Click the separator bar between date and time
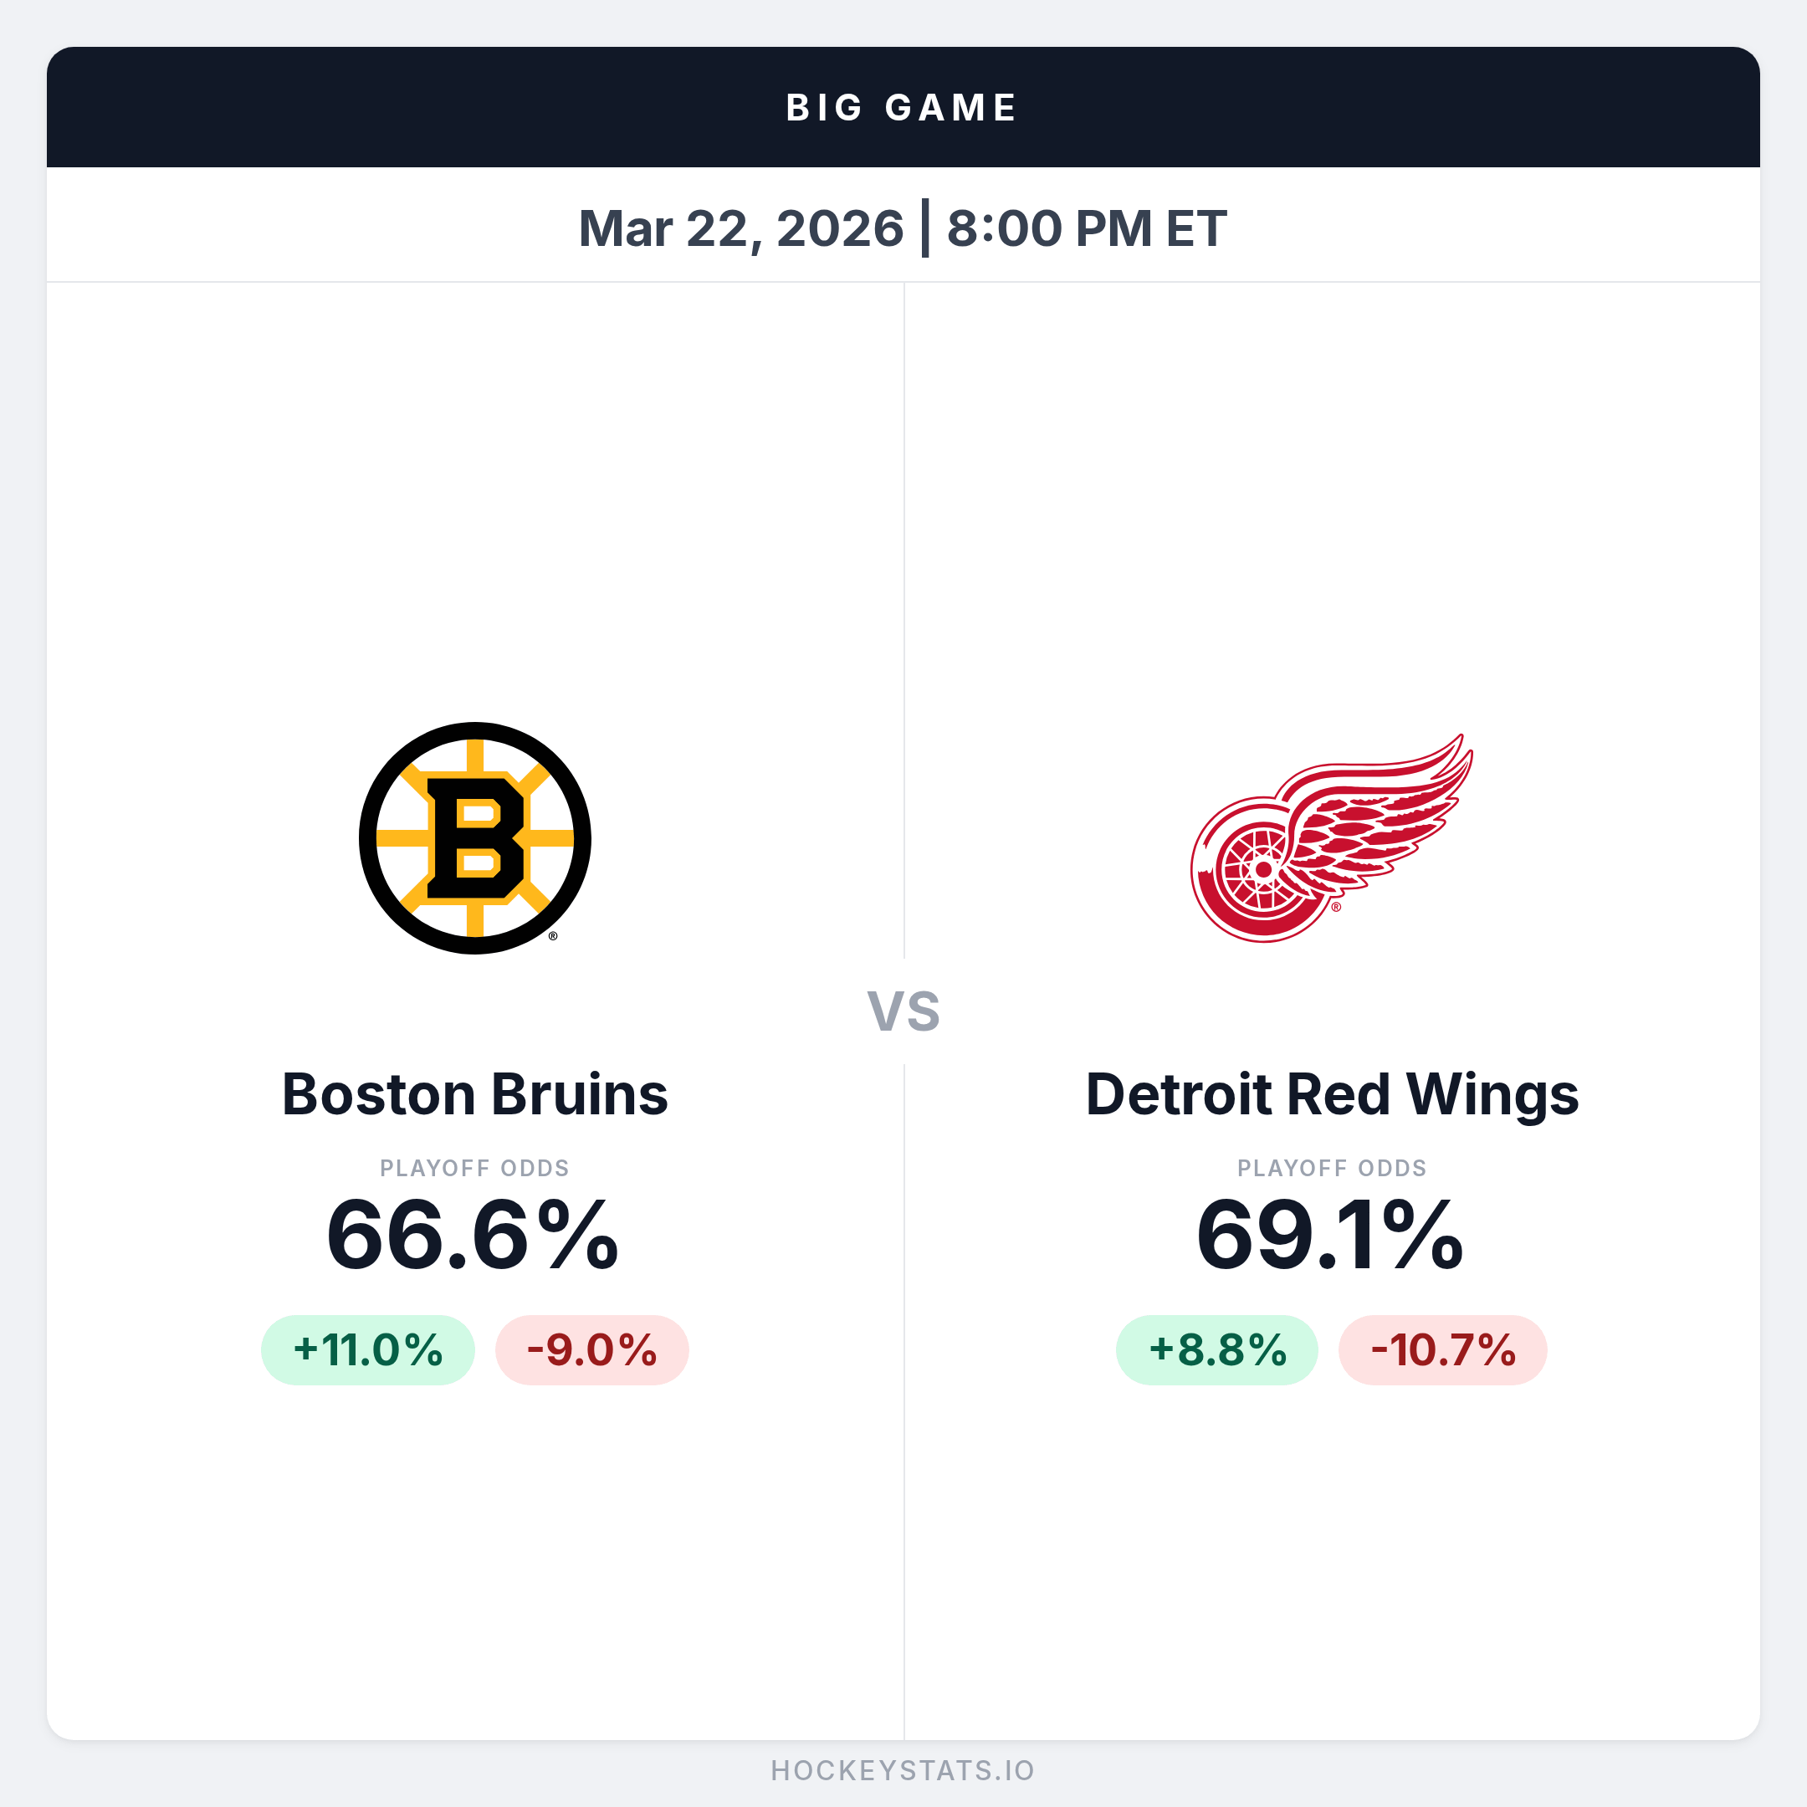This screenshot has width=1807, height=1807. click(925, 228)
